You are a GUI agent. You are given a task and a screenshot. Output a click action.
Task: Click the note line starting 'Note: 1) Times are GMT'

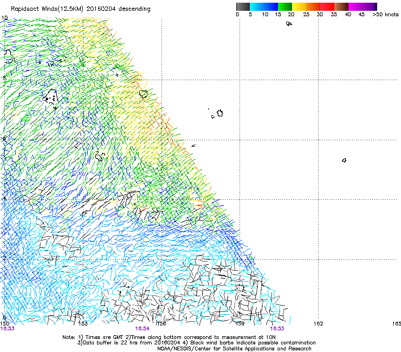point(169,337)
